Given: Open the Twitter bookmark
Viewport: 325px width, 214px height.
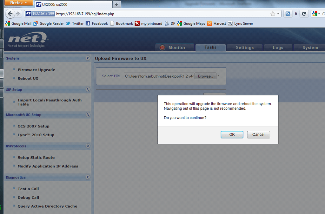Looking at the screenshot, I should [75, 23].
